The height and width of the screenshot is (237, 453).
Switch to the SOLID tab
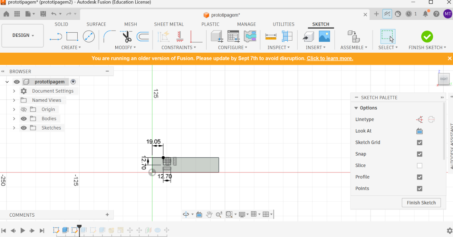pyautogui.click(x=61, y=24)
